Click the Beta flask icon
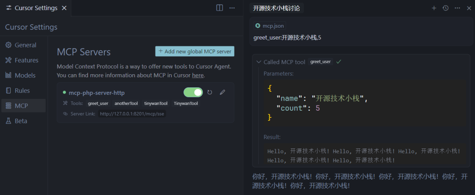Screen dimensions: 475x195 [x=8, y=121]
